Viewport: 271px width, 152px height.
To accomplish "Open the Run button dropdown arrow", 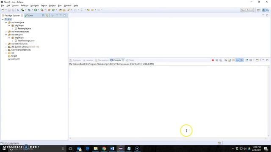I will point(39,10).
